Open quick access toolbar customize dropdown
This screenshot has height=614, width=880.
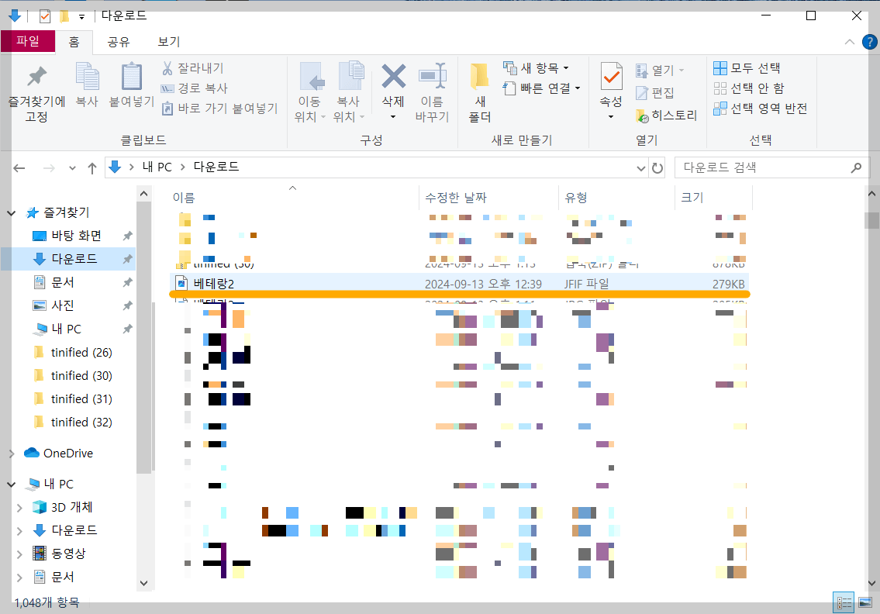pos(82,17)
